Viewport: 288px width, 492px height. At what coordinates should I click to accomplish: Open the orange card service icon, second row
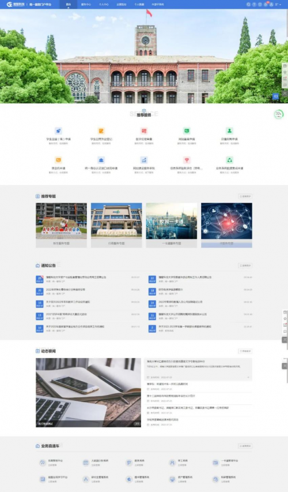(58, 160)
